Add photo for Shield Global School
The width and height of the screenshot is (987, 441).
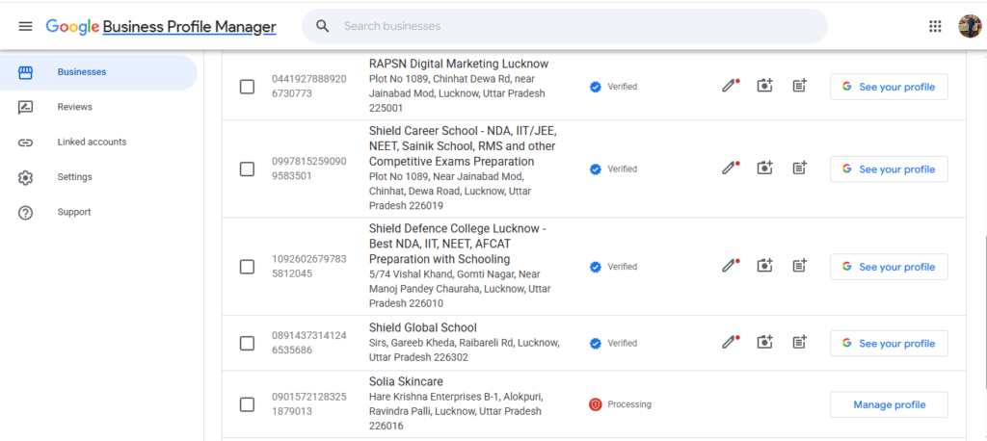tap(764, 343)
